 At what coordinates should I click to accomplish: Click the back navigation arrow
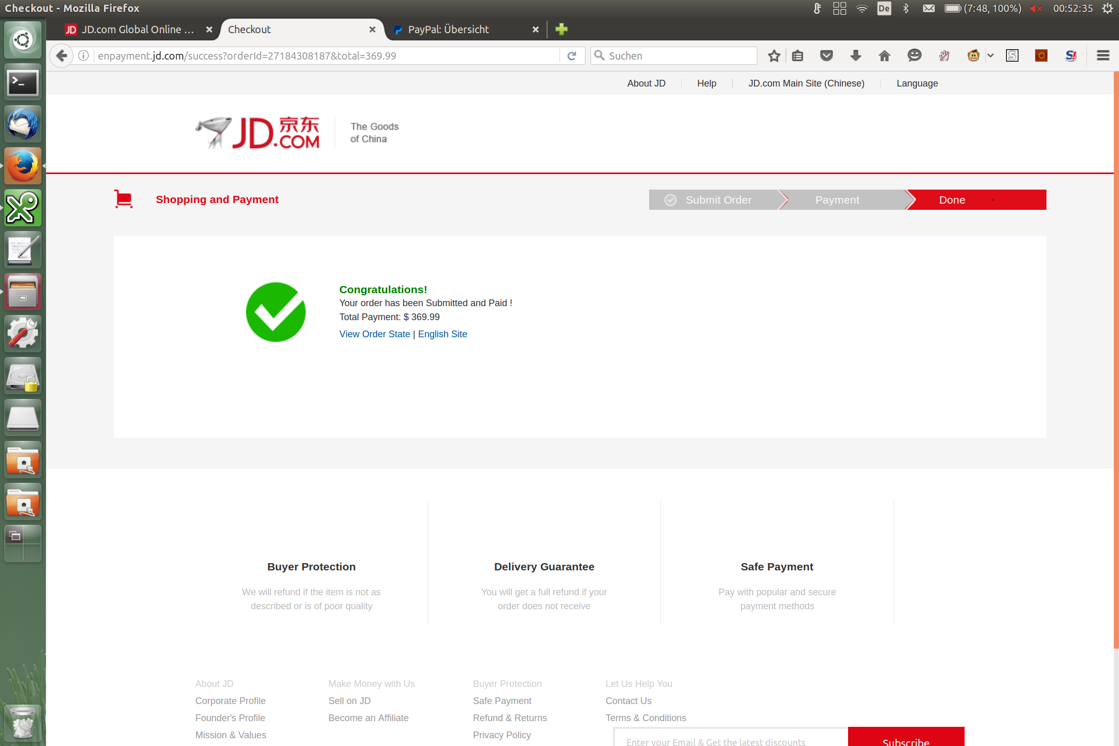(62, 56)
